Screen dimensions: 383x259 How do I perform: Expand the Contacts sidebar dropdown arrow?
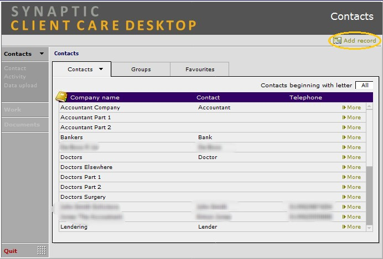(x=42, y=54)
